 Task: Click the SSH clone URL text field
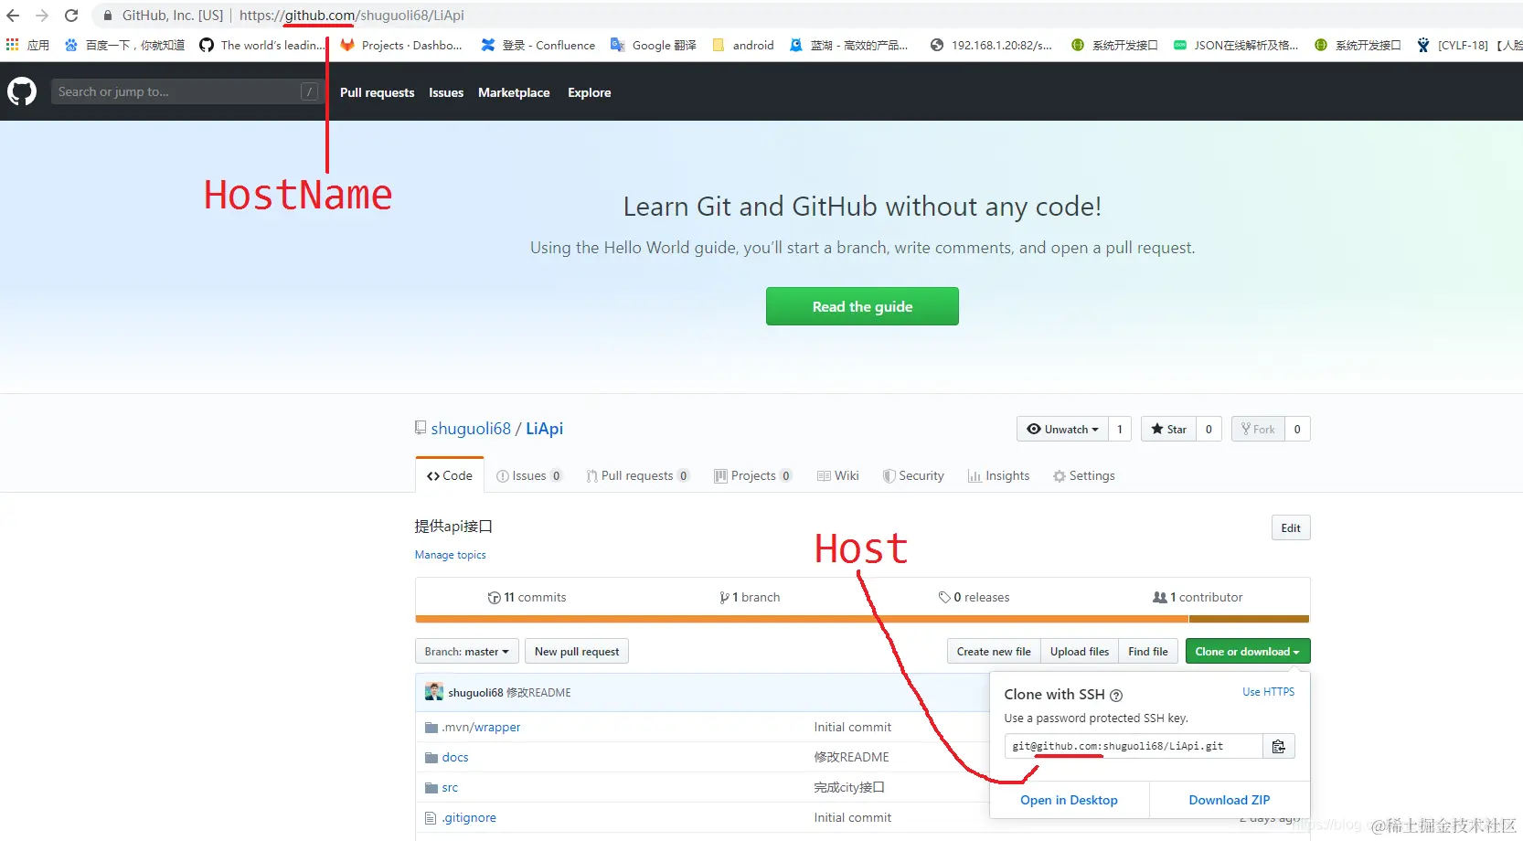pos(1134,747)
